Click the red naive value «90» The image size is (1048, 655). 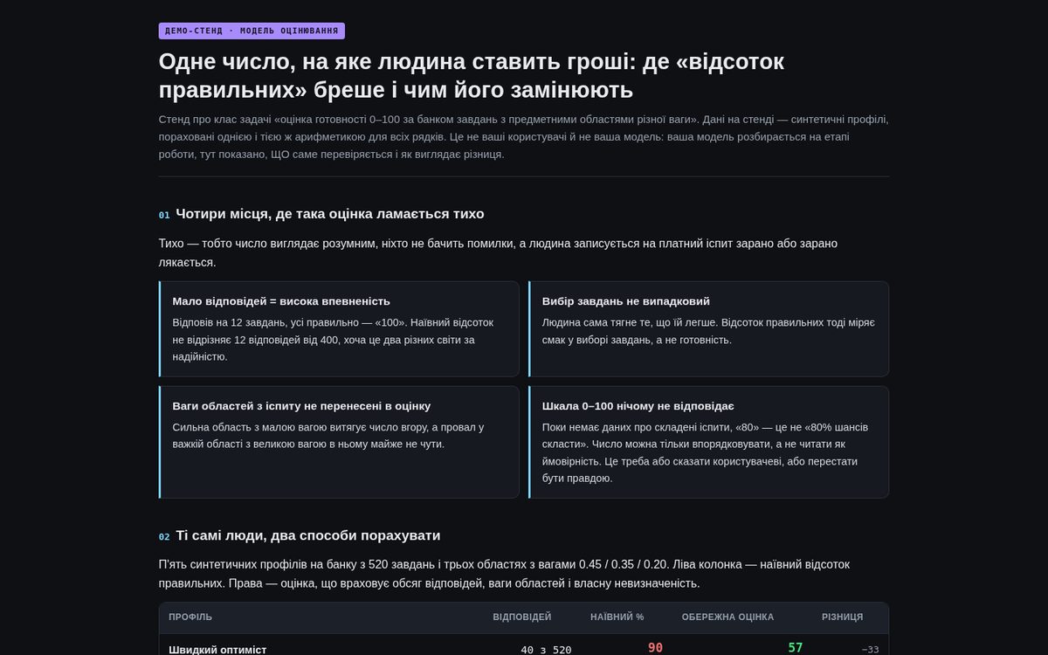[x=655, y=648]
